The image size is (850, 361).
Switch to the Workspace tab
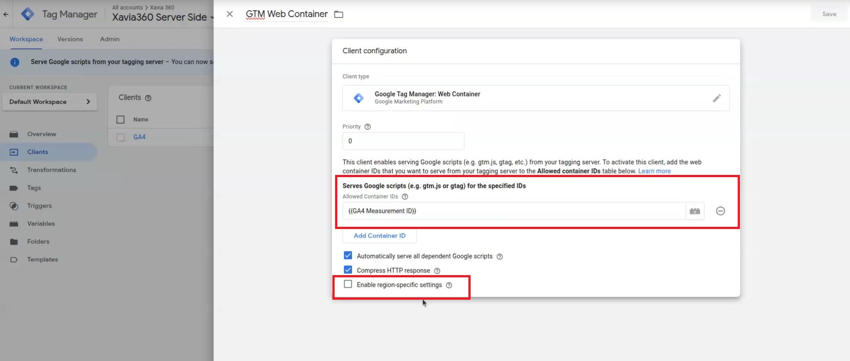pos(26,39)
